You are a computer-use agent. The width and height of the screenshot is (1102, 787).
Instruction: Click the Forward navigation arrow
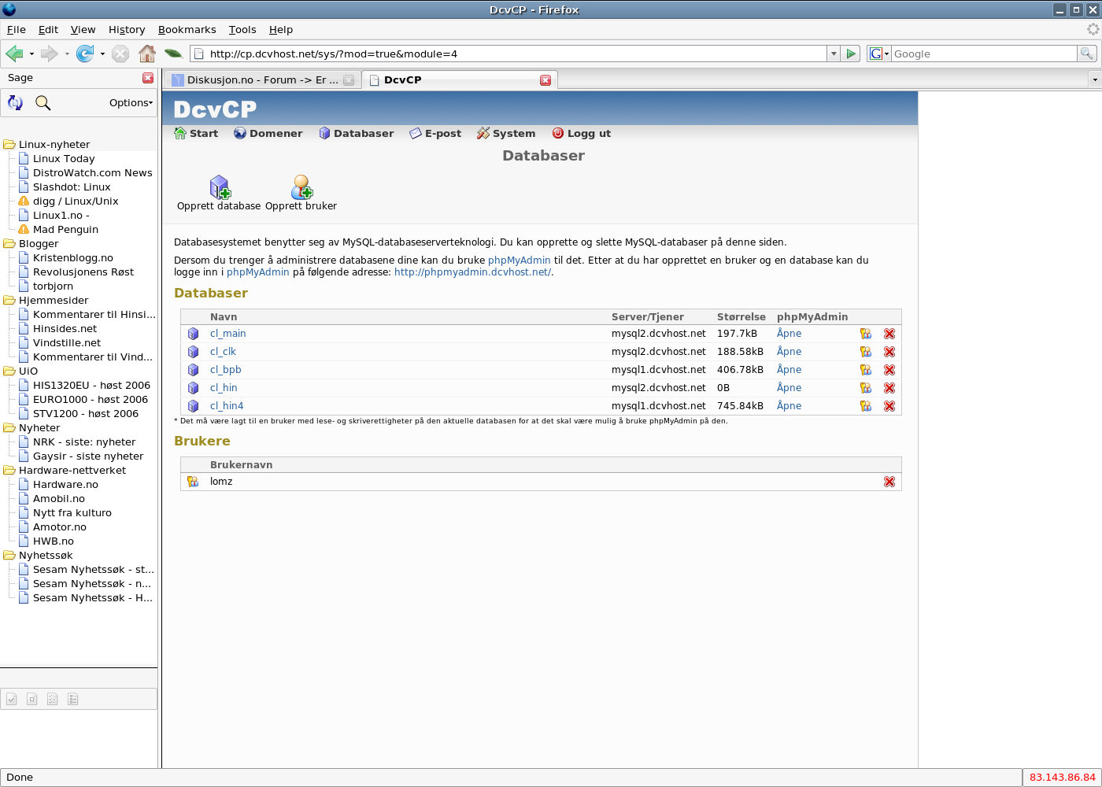(49, 54)
